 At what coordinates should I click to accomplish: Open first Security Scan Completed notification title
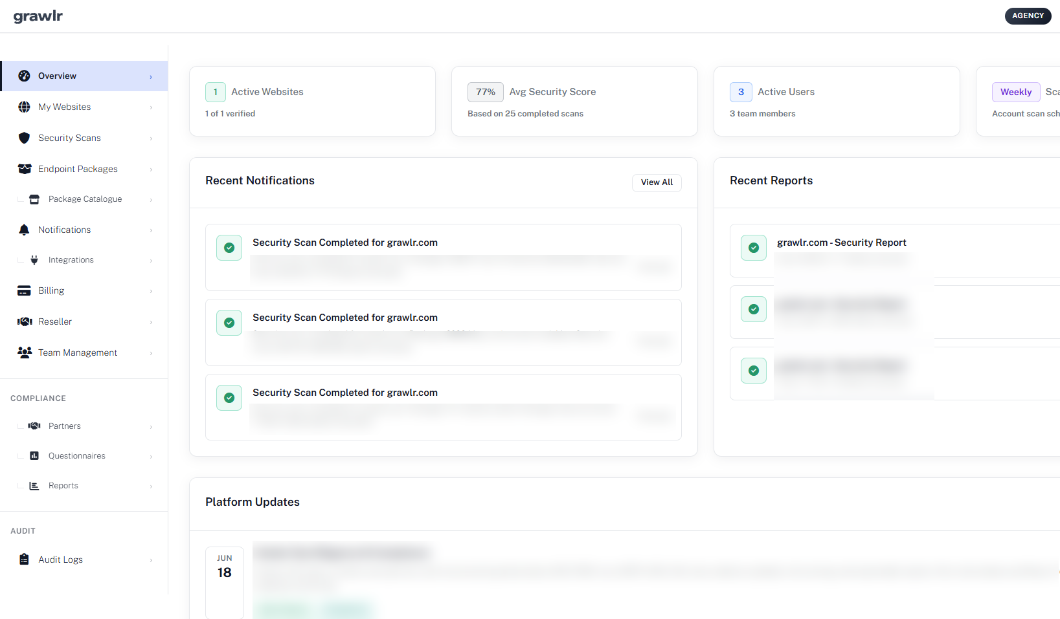click(x=345, y=243)
